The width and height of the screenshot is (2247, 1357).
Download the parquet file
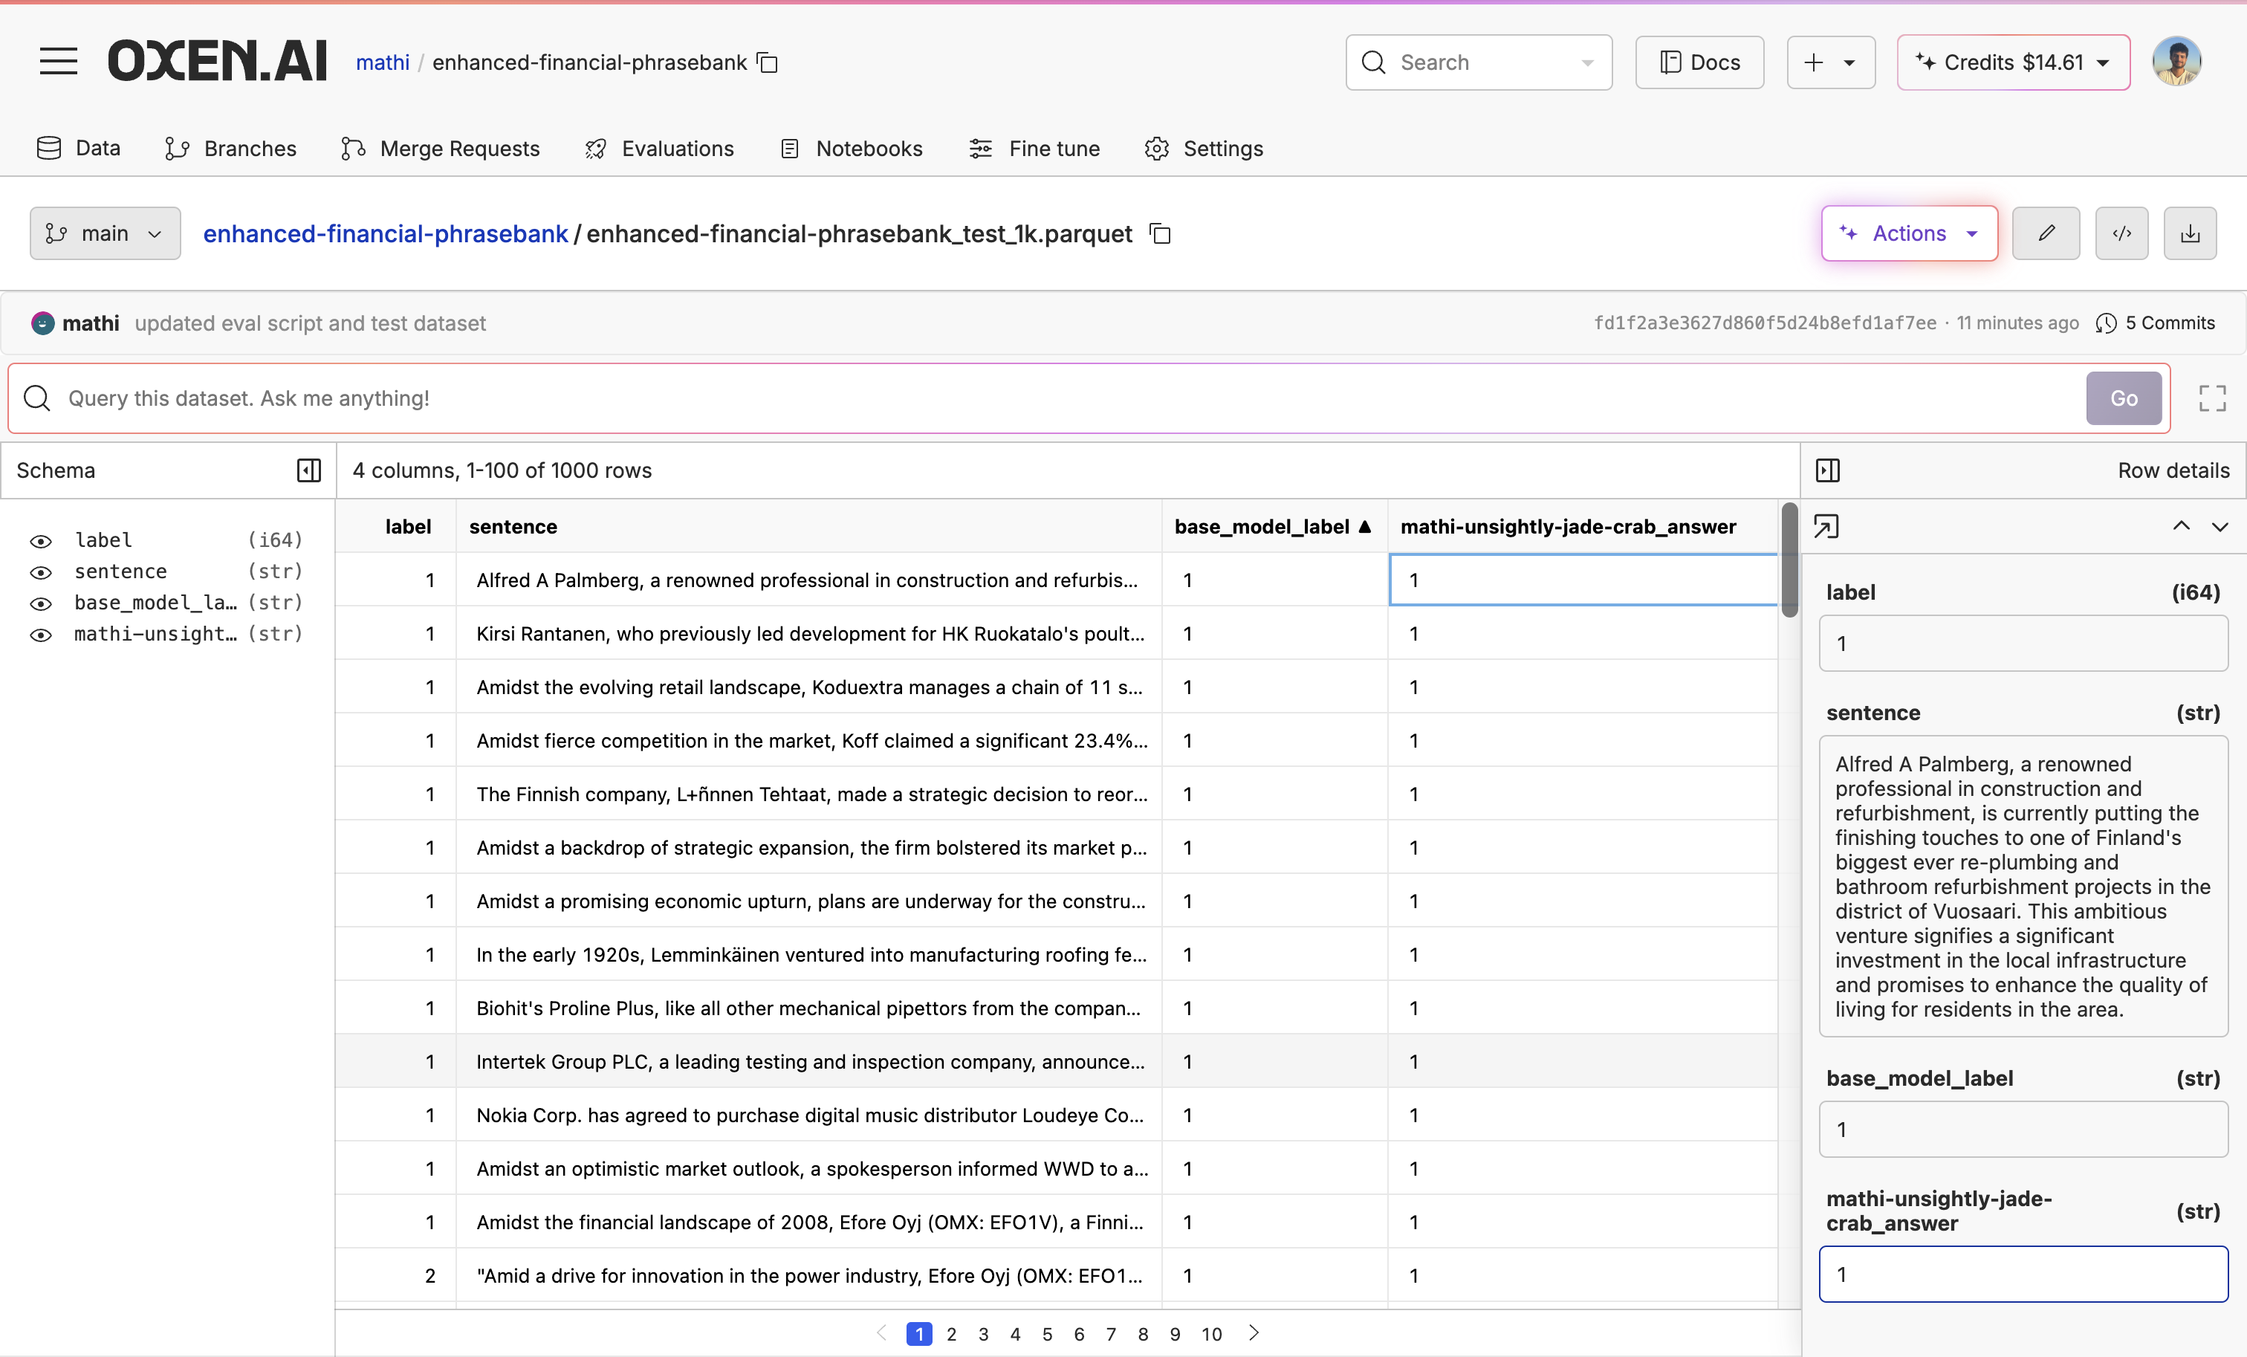(x=2190, y=233)
